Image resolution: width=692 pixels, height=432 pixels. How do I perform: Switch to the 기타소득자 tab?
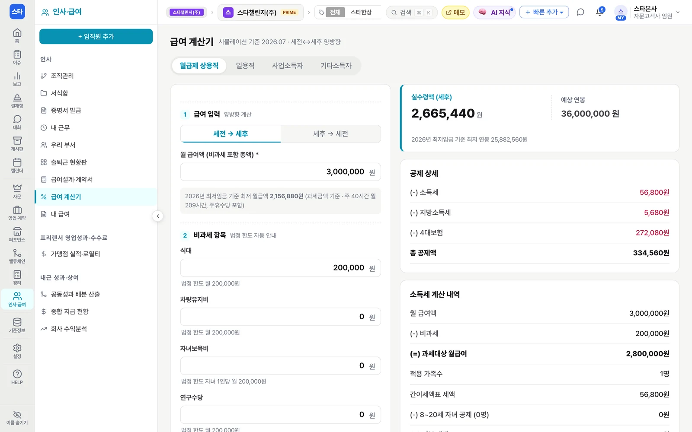(336, 66)
